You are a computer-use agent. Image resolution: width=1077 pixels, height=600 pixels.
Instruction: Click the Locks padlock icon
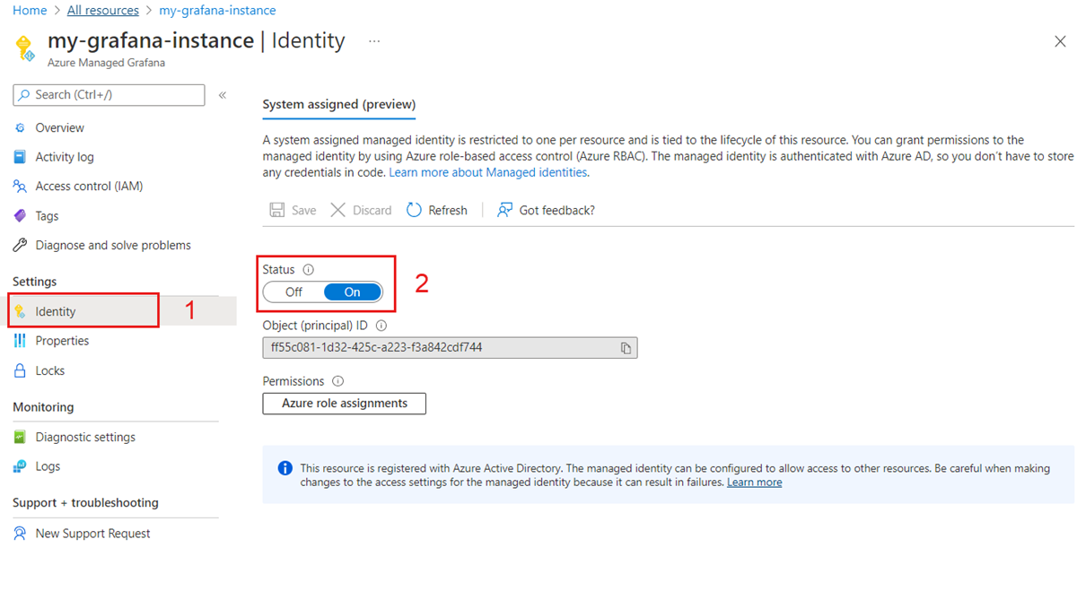point(20,370)
